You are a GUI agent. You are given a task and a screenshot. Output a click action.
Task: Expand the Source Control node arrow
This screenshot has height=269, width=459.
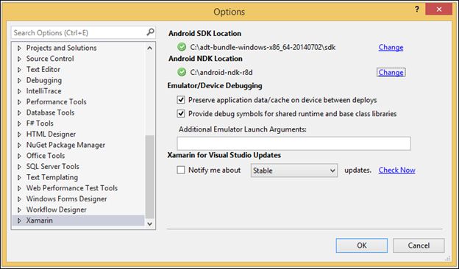(x=19, y=59)
